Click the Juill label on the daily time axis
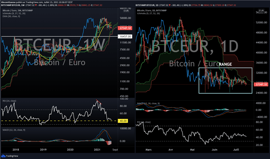The width and height of the screenshot is (270, 159). 236,149
